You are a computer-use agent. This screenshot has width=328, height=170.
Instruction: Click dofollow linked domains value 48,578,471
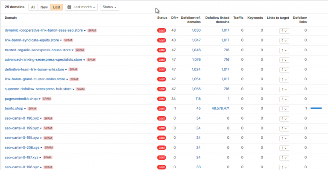pos(220,108)
